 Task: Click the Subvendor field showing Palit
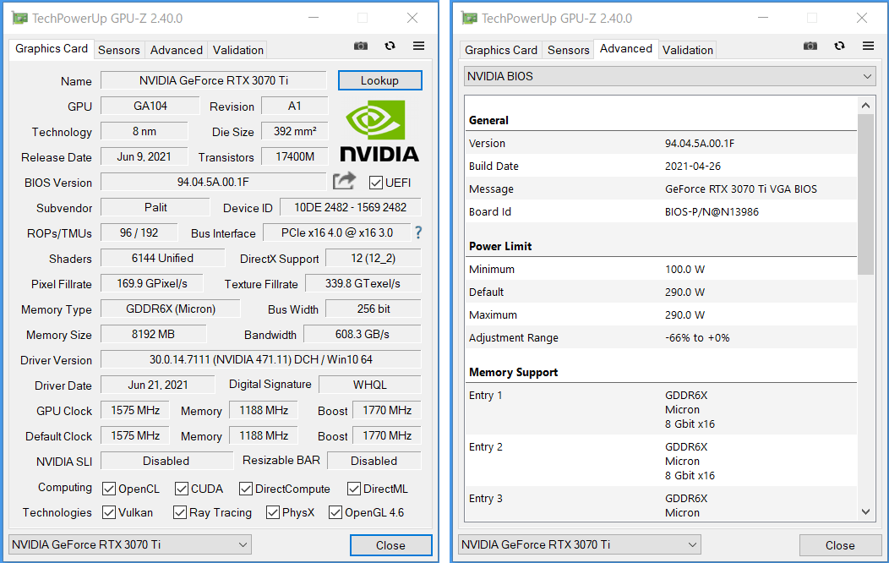tap(155, 207)
